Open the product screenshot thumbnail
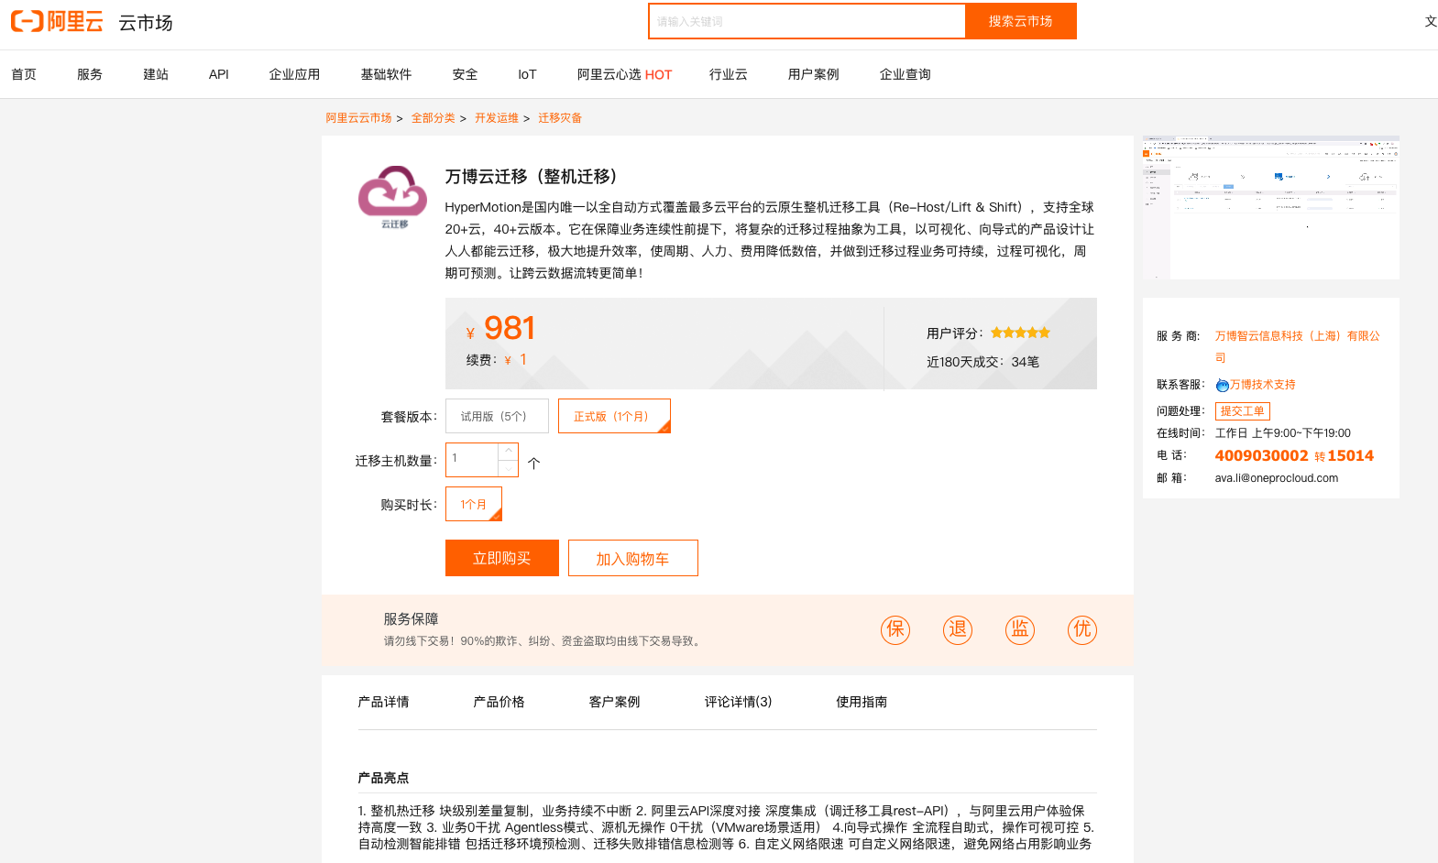The width and height of the screenshot is (1438, 863). click(x=1271, y=208)
